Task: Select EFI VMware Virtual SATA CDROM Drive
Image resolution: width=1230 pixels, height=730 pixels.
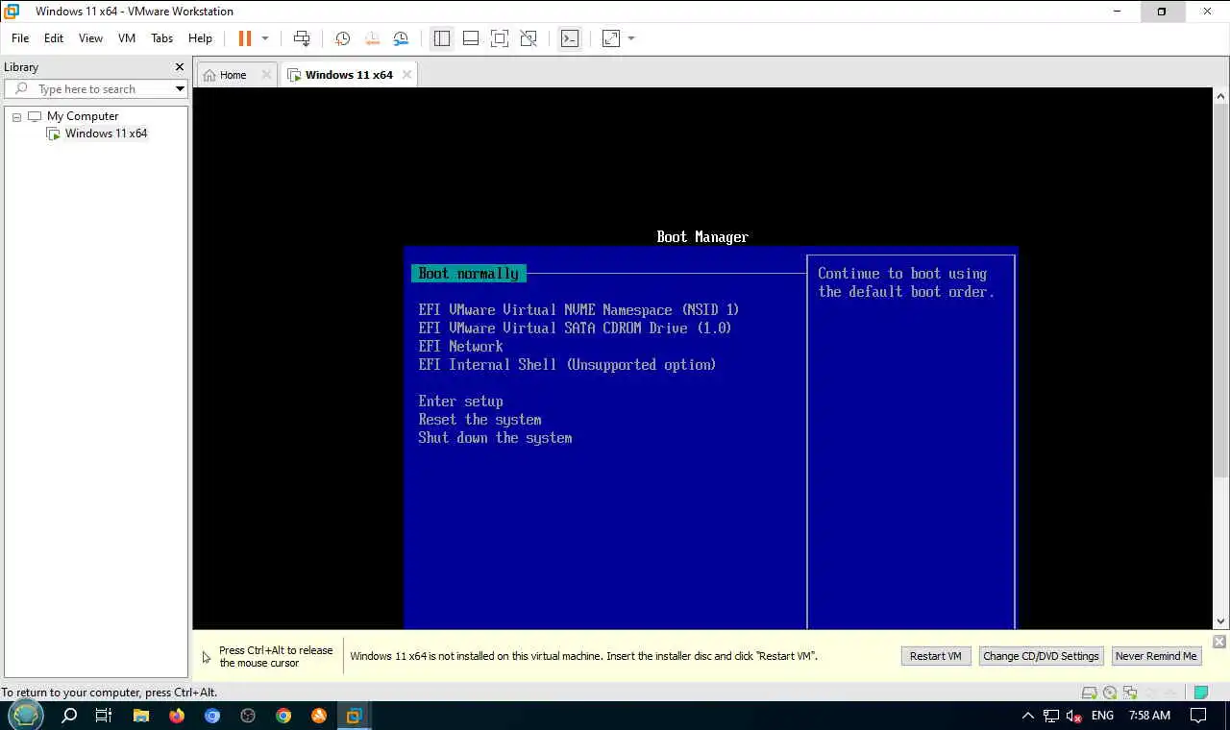Action: [x=575, y=328]
